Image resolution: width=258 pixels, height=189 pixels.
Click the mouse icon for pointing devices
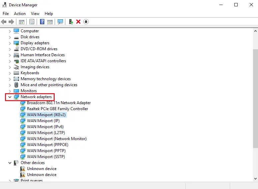pyautogui.click(x=16, y=85)
